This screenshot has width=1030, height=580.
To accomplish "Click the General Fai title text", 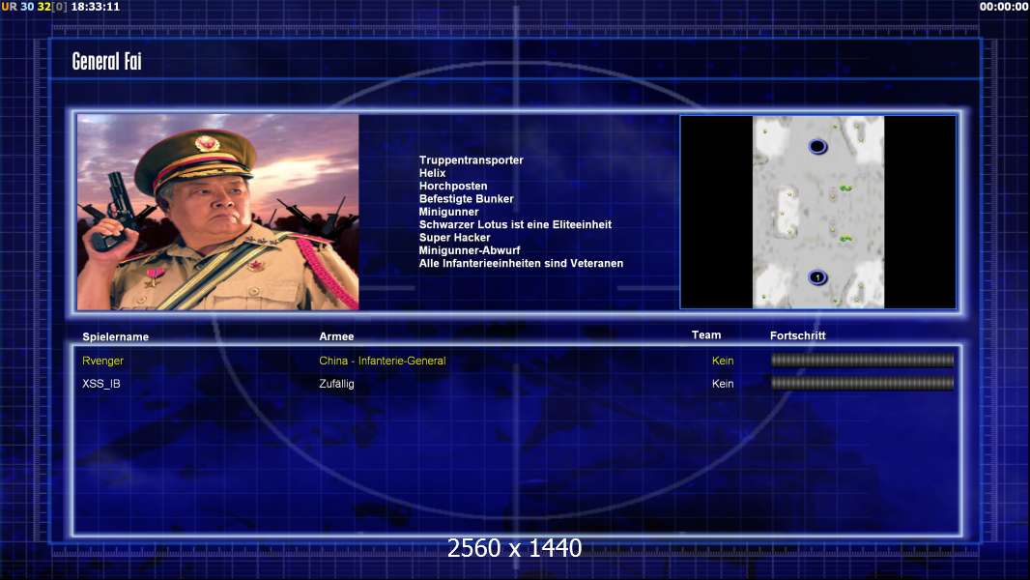I will tap(107, 62).
